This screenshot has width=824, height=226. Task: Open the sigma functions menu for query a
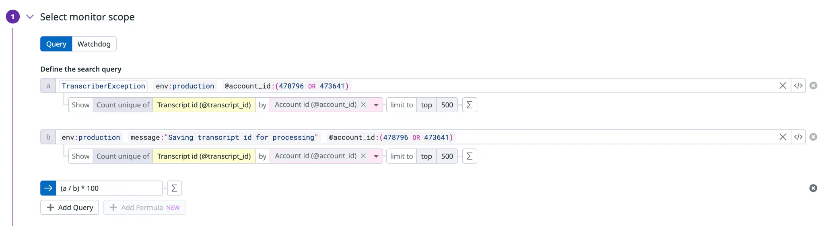470,105
